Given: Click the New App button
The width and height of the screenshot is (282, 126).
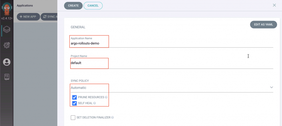Looking at the screenshot, I should click(x=28, y=17).
